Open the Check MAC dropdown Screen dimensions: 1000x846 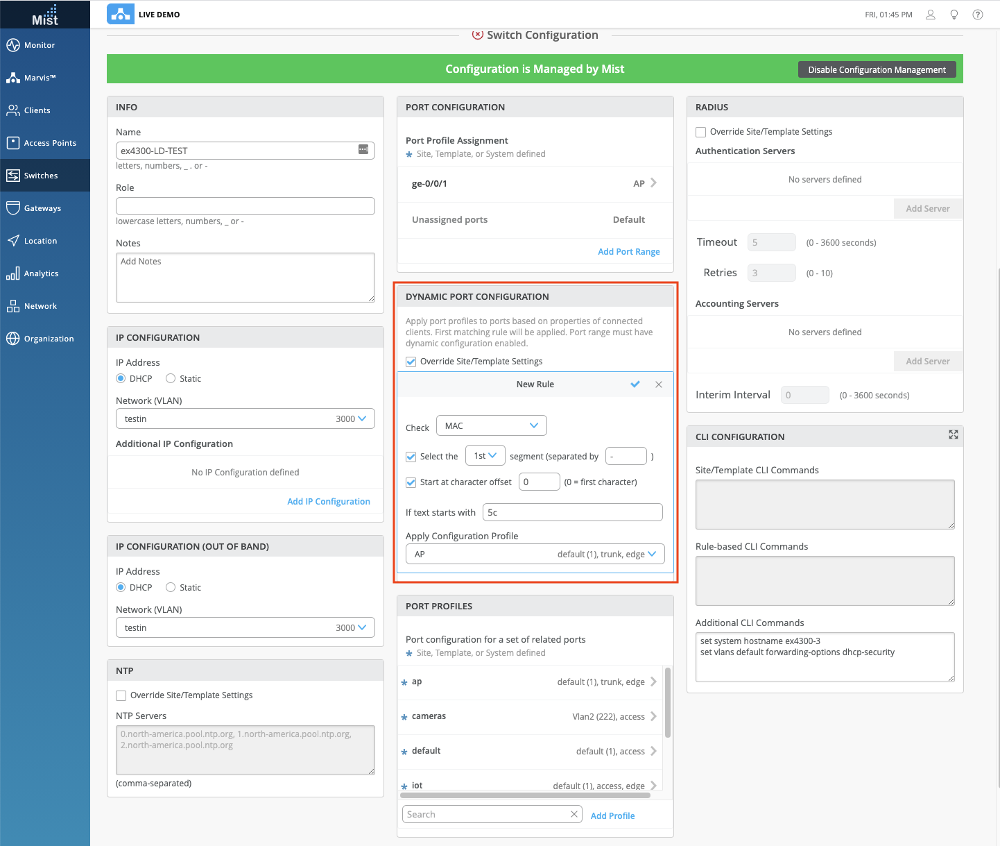tap(491, 425)
